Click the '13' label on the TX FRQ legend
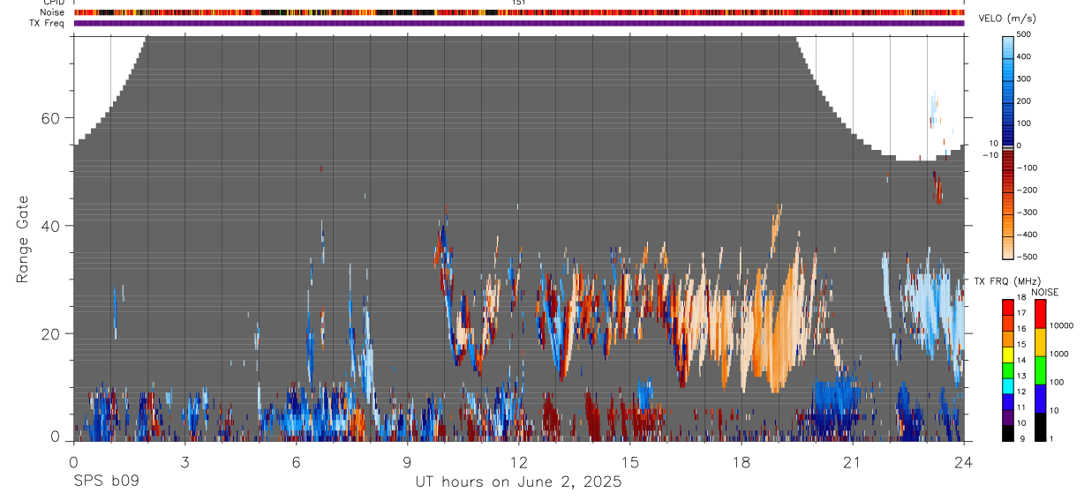The height and width of the screenshot is (500, 1084). [1022, 376]
